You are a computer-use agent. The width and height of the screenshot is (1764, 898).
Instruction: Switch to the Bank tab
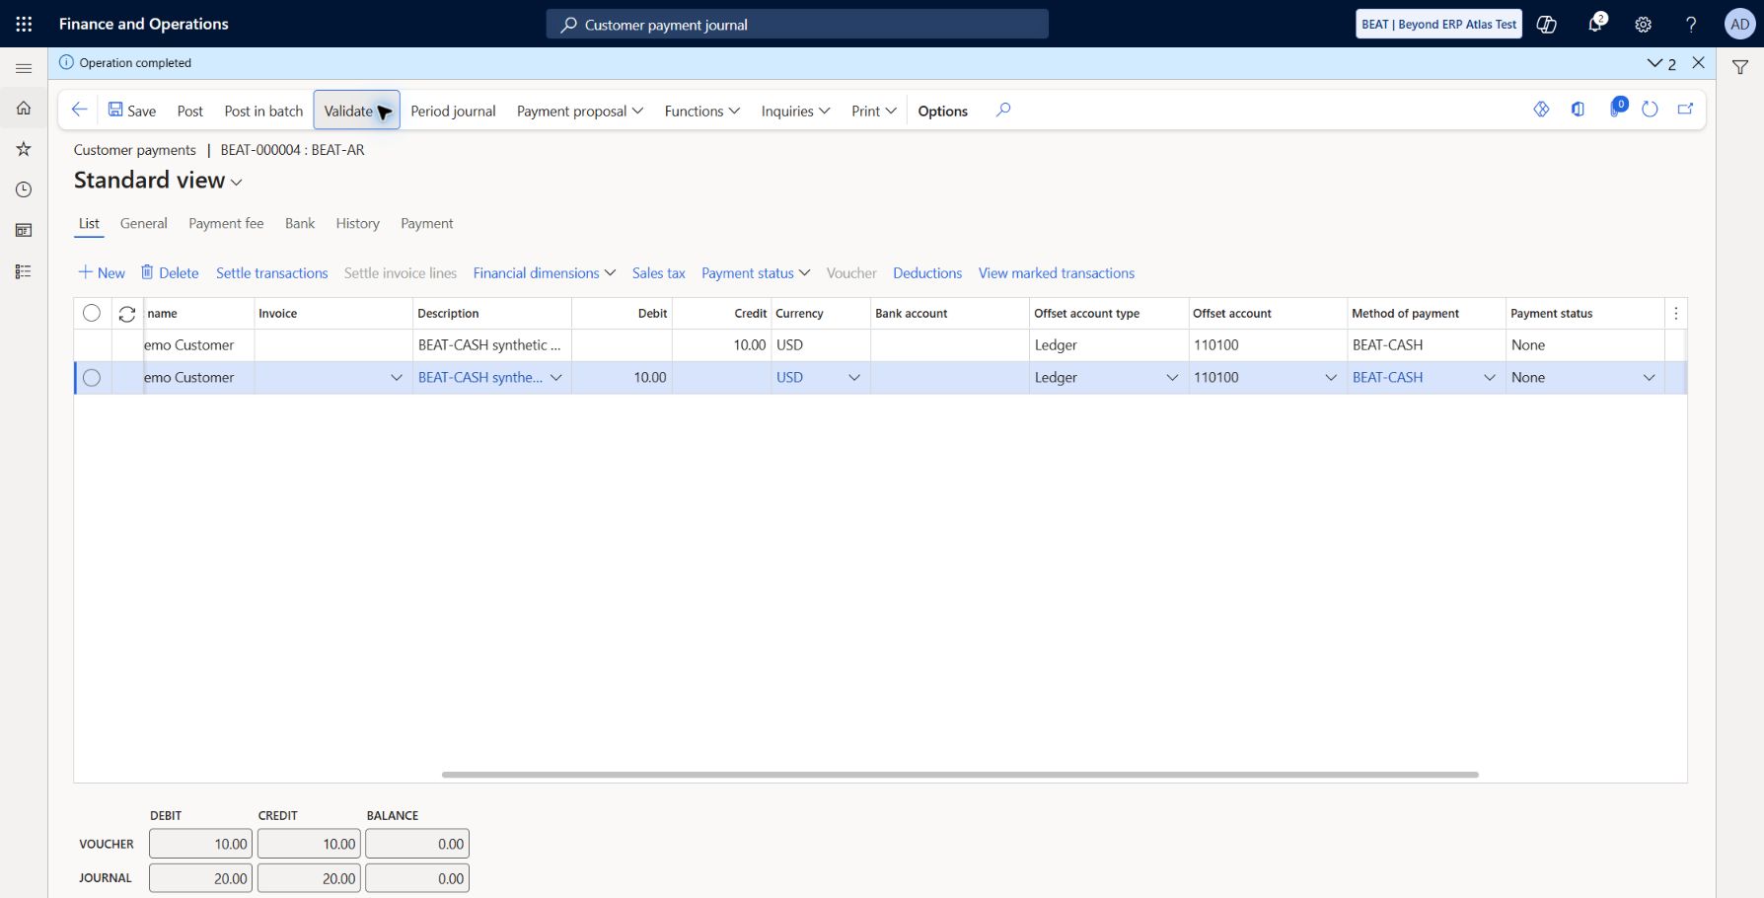[x=300, y=223]
